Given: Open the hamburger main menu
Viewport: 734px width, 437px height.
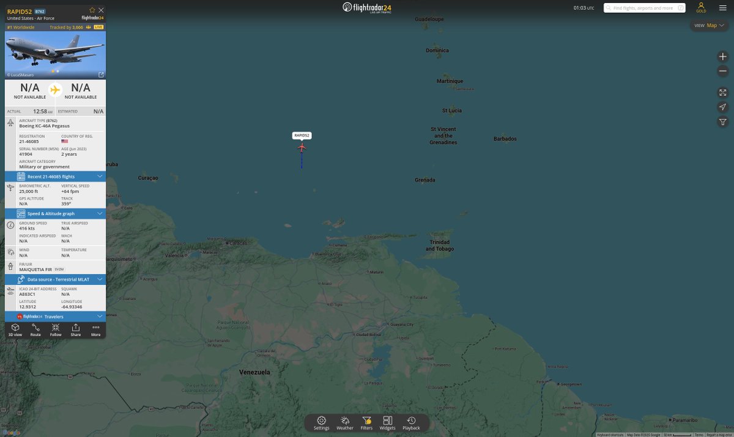Looking at the screenshot, I should pyautogui.click(x=722, y=7).
